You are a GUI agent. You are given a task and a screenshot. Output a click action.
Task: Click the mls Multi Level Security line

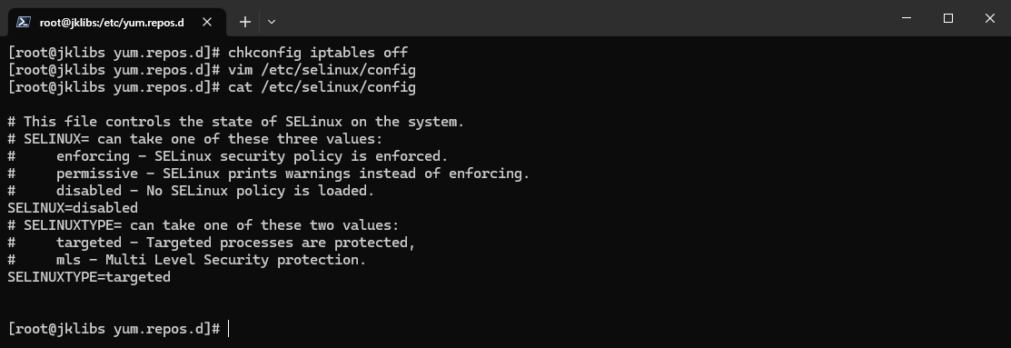187,261
